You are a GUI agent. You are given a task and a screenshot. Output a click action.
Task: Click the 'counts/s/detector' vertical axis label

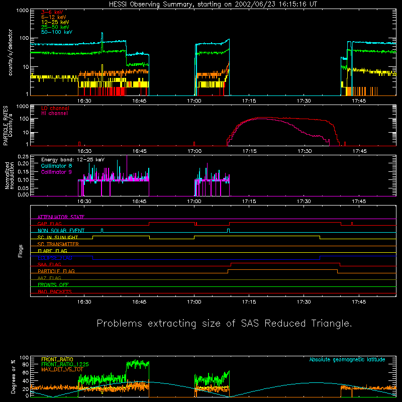(x=11, y=52)
